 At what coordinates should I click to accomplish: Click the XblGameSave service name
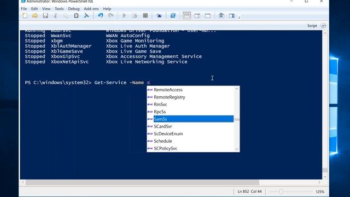(67, 51)
